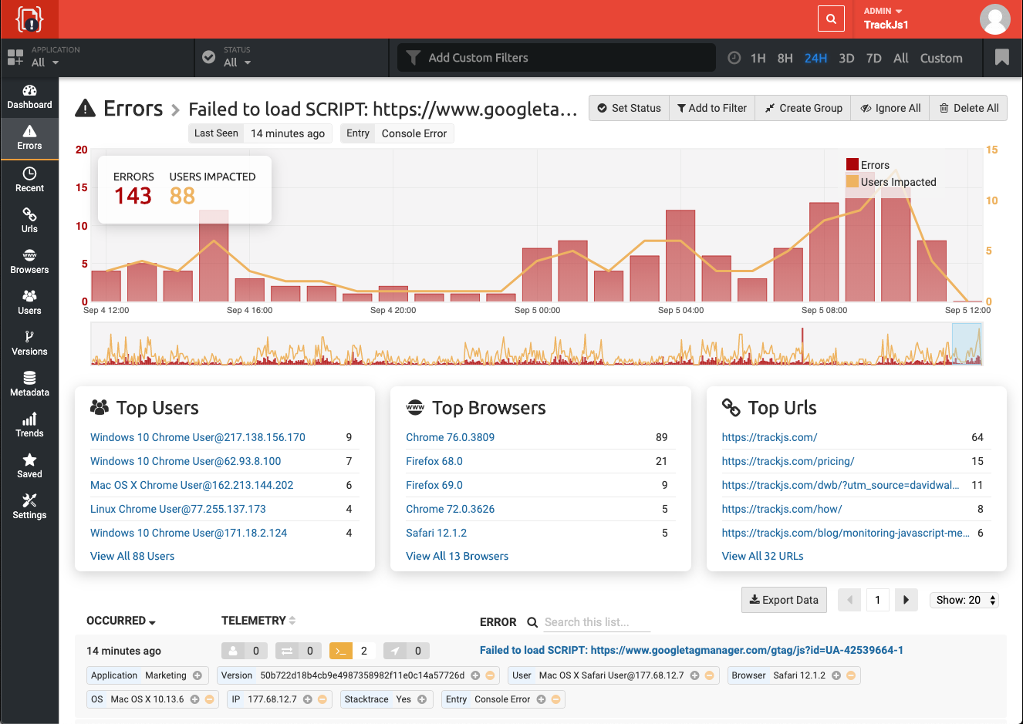This screenshot has width=1023, height=724.
Task: Click the Set Status button
Action: [x=630, y=108]
